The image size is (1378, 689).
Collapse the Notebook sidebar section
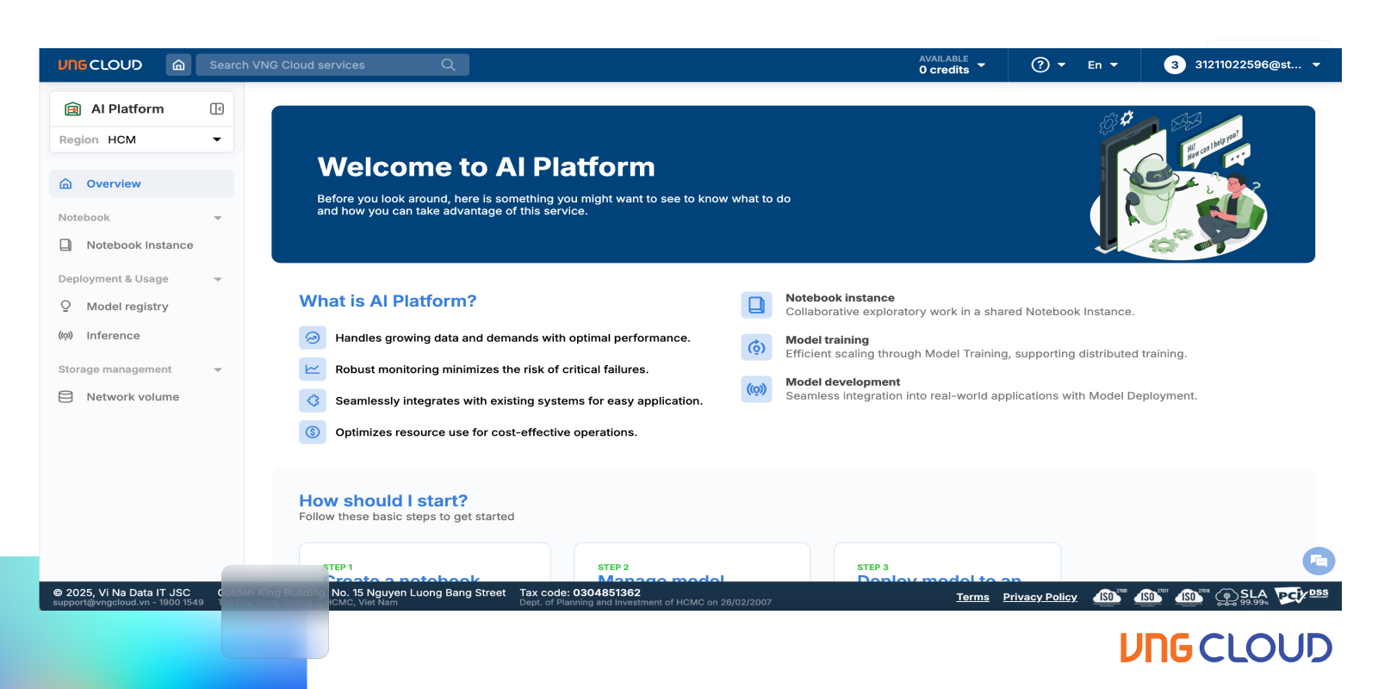tap(218, 218)
